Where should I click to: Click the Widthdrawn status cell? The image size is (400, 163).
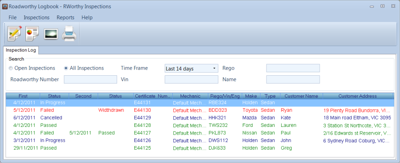tap(111, 110)
